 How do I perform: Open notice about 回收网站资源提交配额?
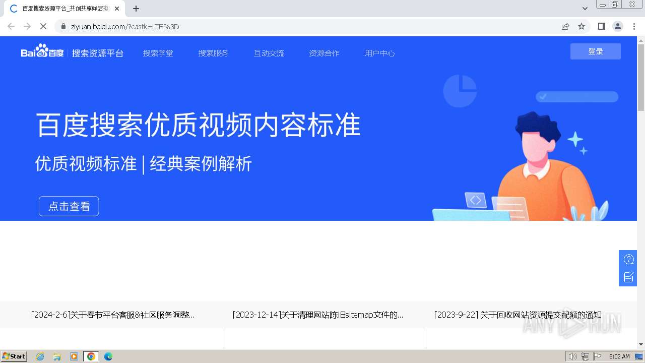(x=518, y=315)
